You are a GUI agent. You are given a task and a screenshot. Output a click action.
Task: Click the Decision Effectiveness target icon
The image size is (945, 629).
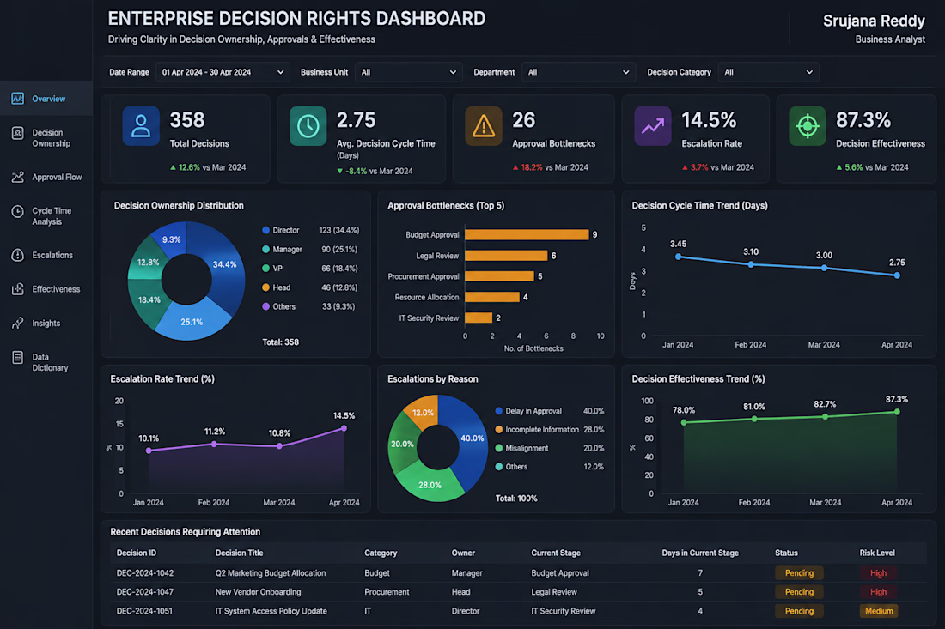[807, 126]
